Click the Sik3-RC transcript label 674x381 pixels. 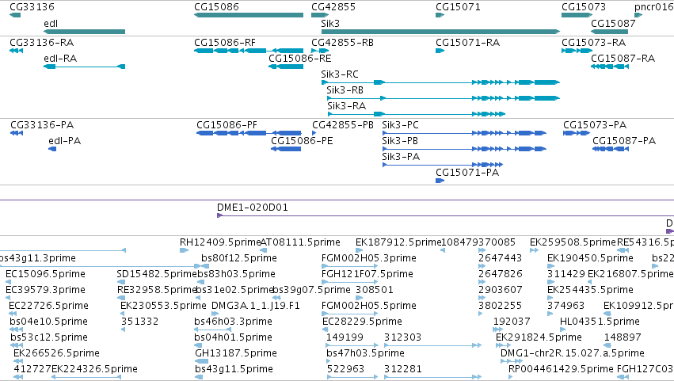tap(340, 74)
